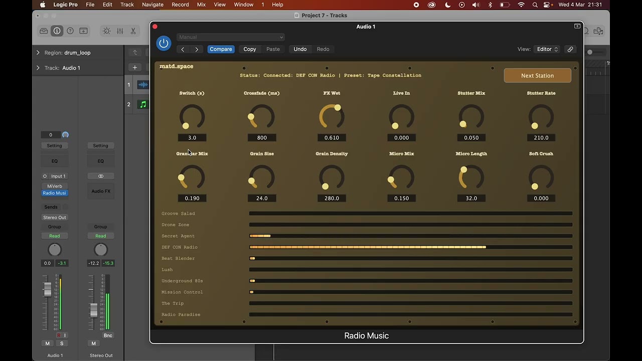Open macOS Spotlight search icon
This screenshot has width=642, height=361.
pos(535,5)
